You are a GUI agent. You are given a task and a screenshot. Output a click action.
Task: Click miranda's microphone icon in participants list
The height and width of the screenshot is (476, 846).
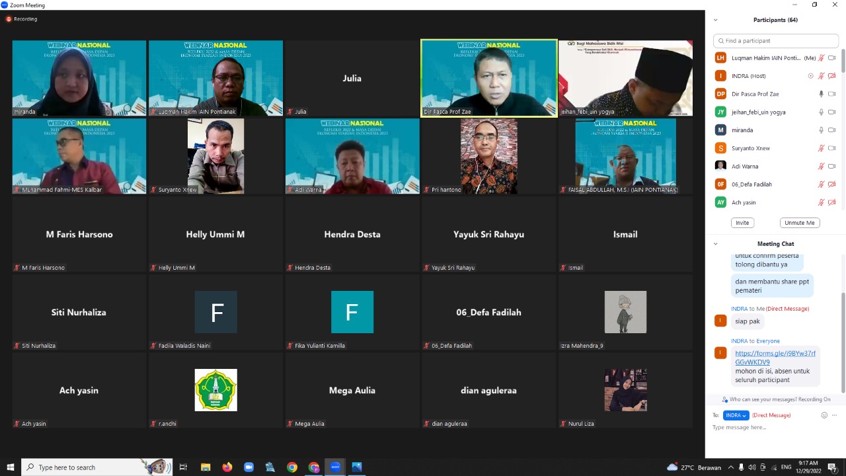[822, 130]
